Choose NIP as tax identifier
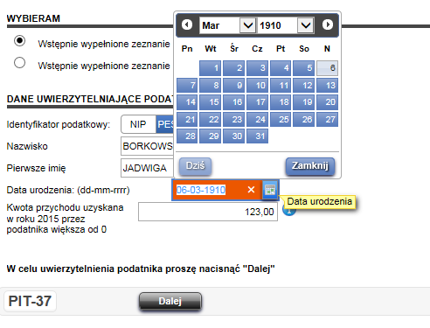 click(138, 124)
